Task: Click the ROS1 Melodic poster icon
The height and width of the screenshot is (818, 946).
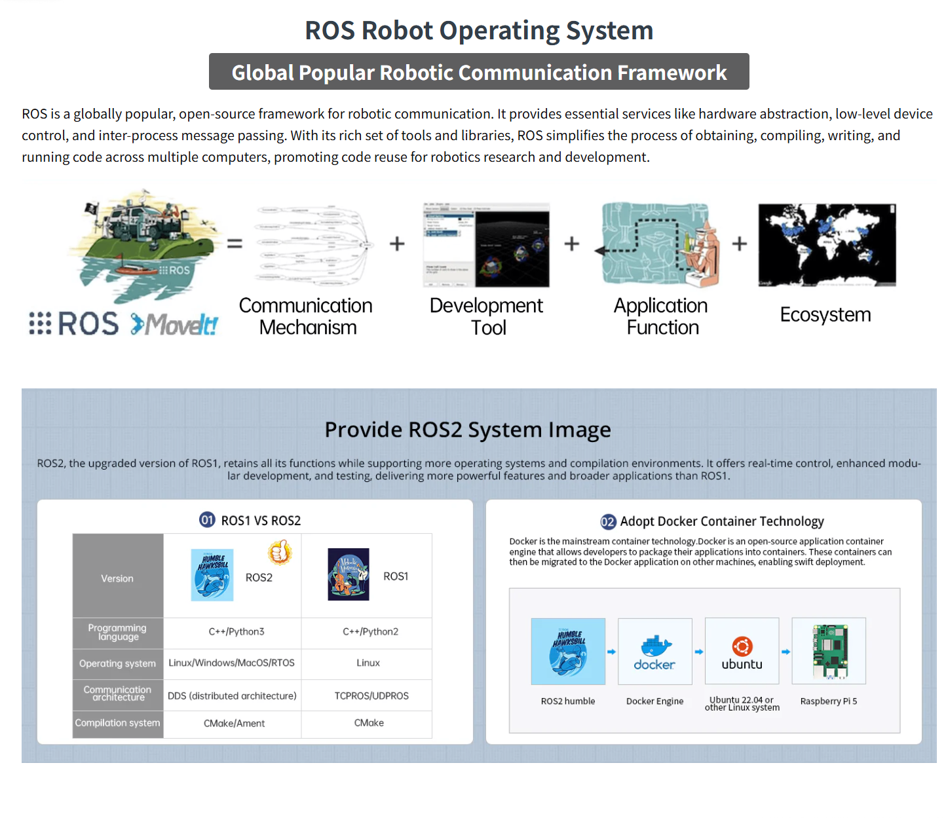Action: point(349,574)
